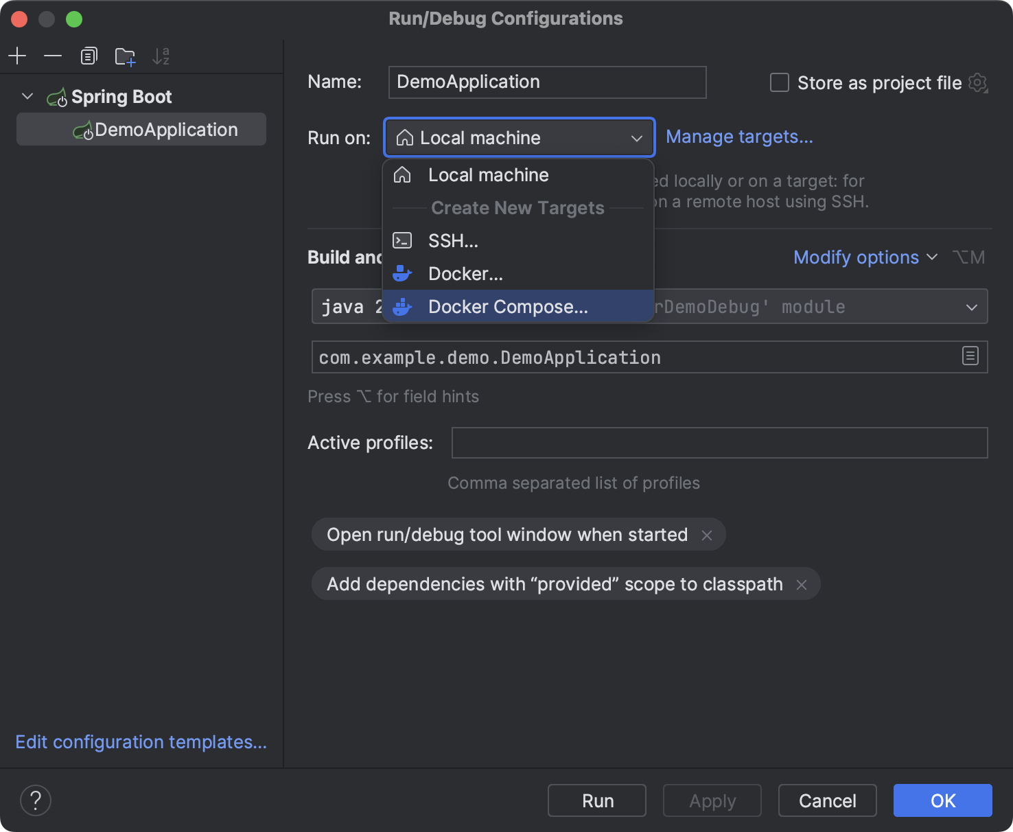Screen dimensions: 1013x832
Task: Click the browse icon in main class field
Action: click(970, 356)
